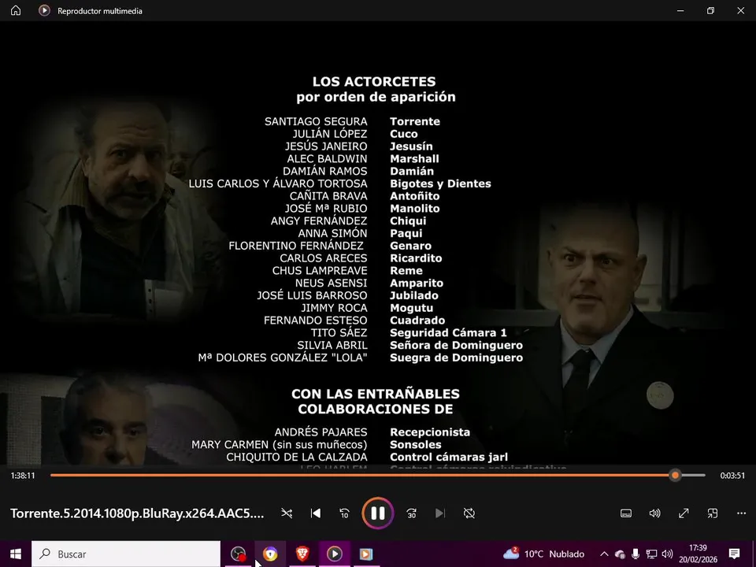Open the purple media player taskbar icon
This screenshot has width=756, height=567.
point(334,554)
